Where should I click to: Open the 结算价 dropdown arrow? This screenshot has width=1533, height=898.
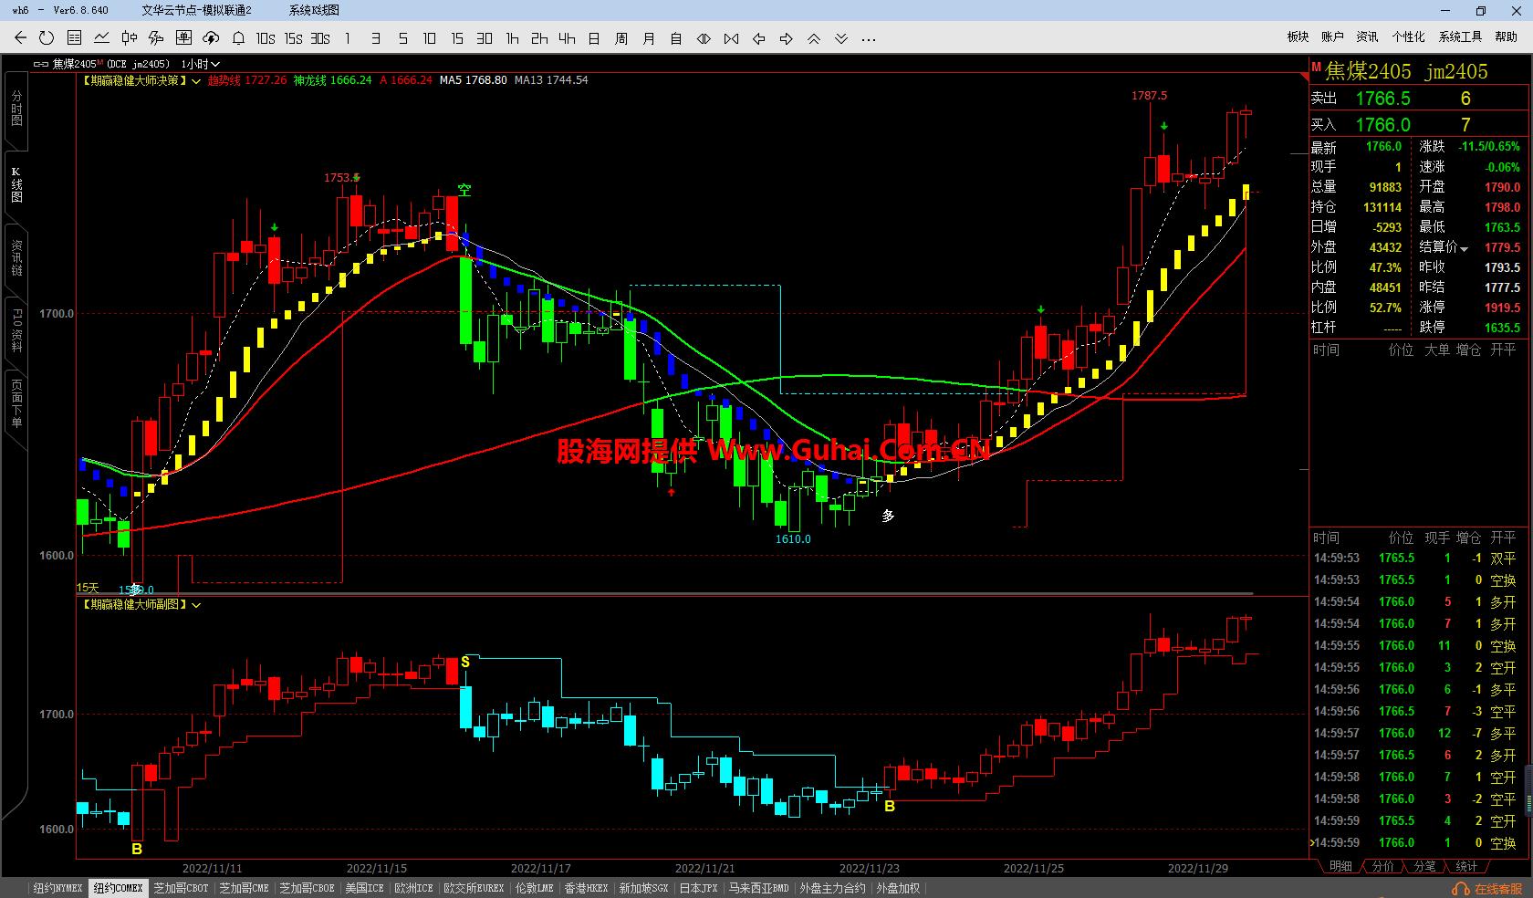pyautogui.click(x=1465, y=249)
